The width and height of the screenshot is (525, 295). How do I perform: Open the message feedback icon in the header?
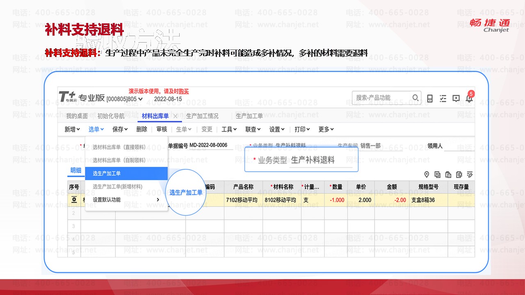[456, 98]
